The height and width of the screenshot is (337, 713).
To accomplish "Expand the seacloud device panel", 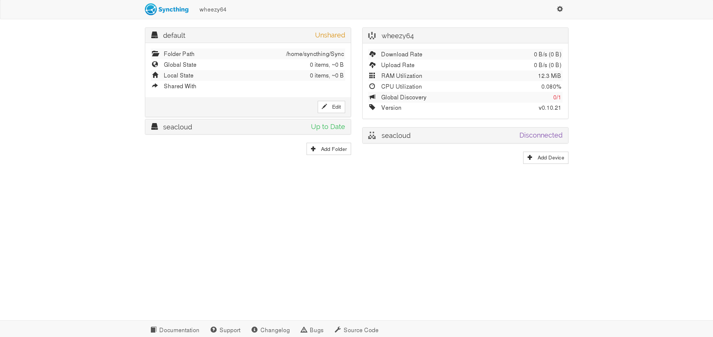I will [465, 135].
